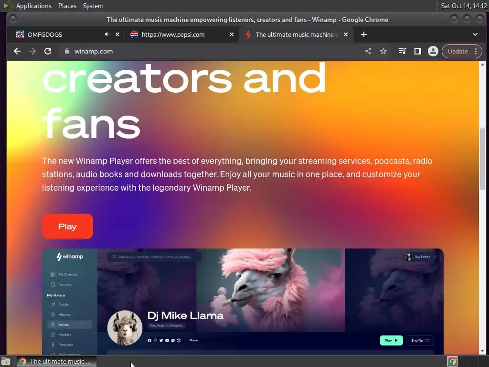Close the pepsi.com tab
The height and width of the screenshot is (367, 489).
click(232, 34)
